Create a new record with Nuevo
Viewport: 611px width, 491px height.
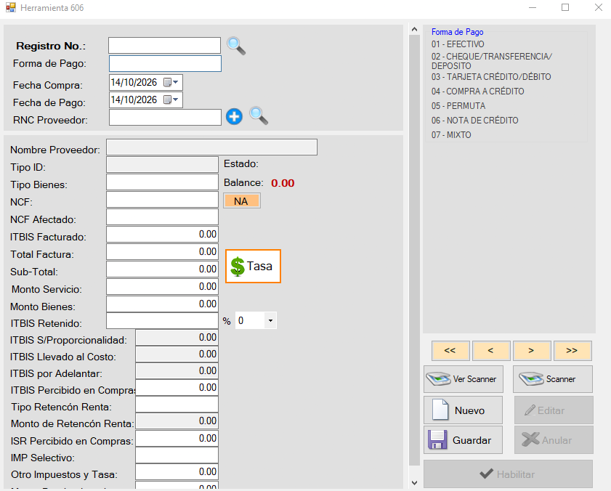tap(464, 410)
